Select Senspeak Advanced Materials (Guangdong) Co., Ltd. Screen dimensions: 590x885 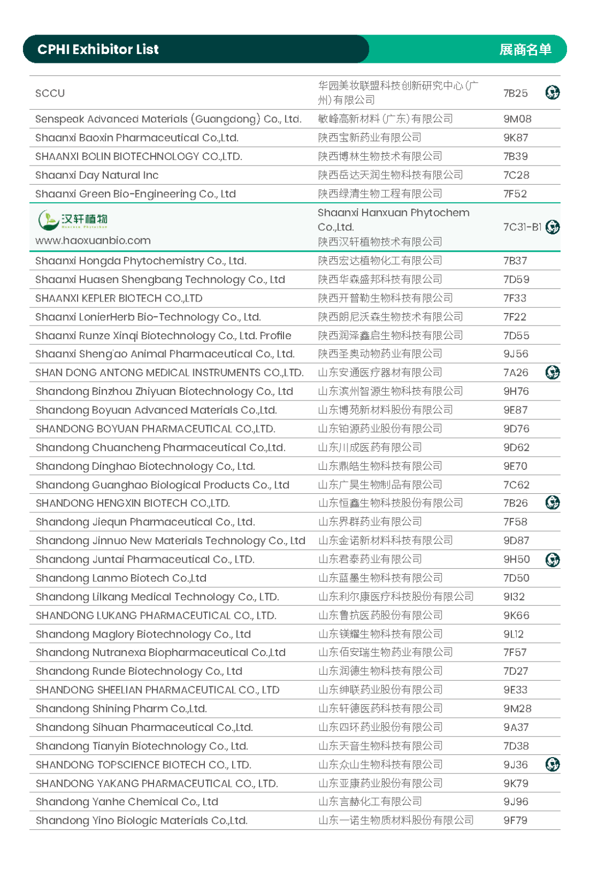pyautogui.click(x=168, y=119)
